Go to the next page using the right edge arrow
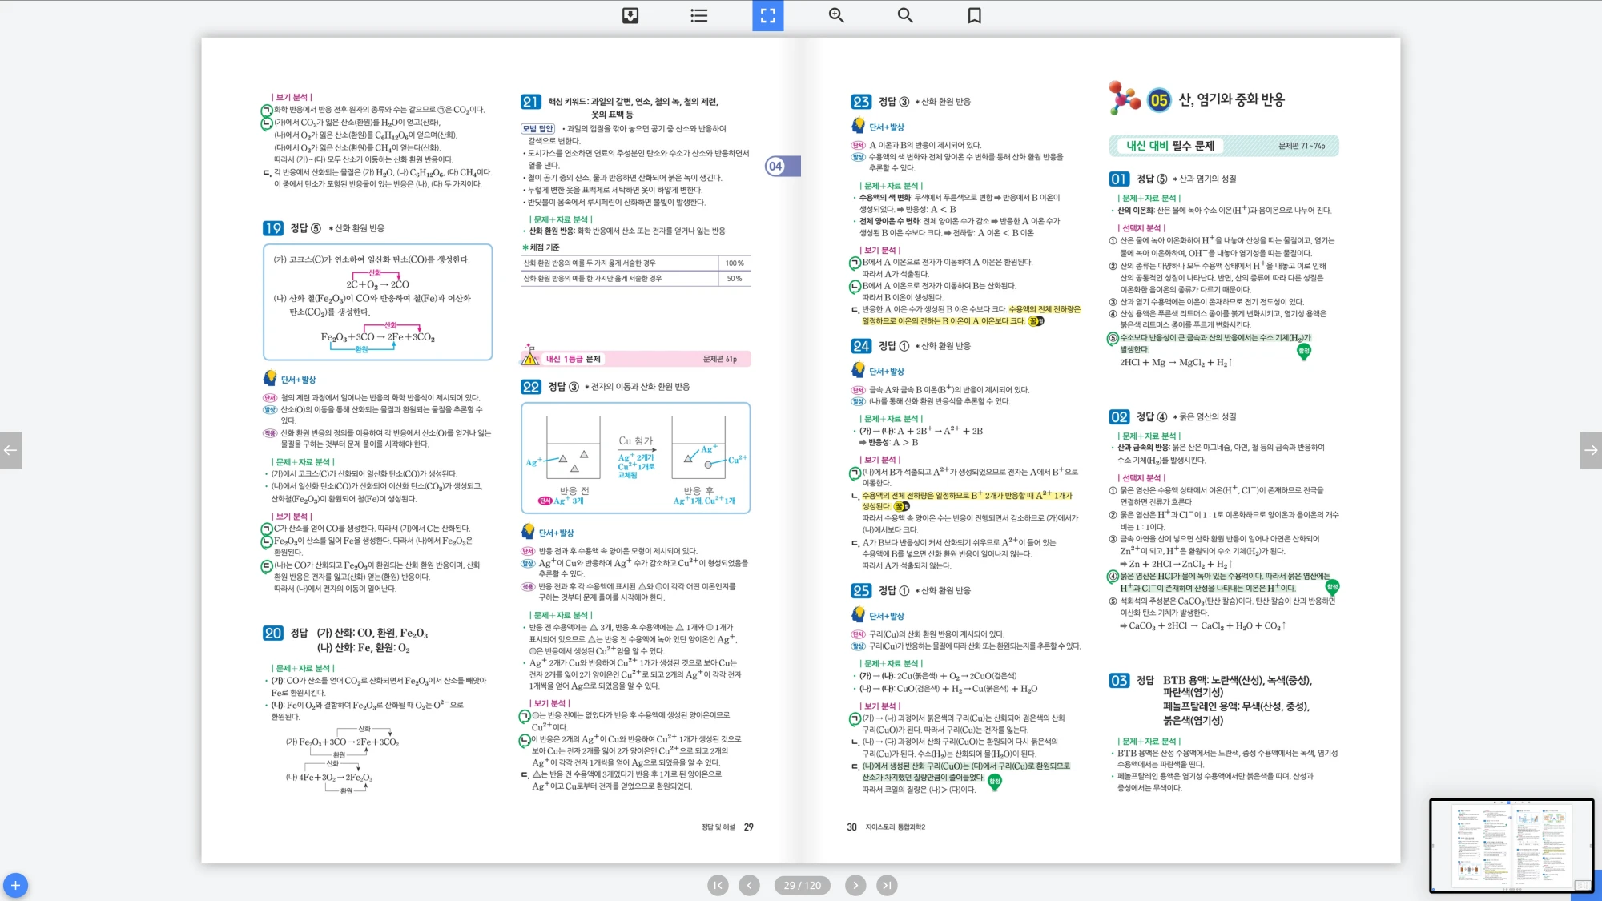 1591,450
